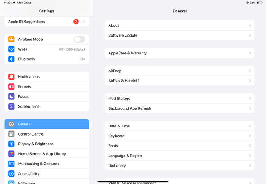Image resolution: width=266 pixels, height=184 pixels.
Task: Tap the Settings title in the sidebar header
Action: [46, 11]
